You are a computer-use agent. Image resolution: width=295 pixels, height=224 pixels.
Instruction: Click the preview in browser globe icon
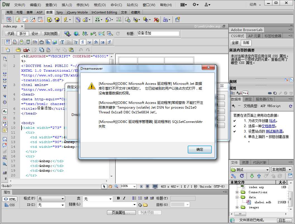(x=76, y=34)
